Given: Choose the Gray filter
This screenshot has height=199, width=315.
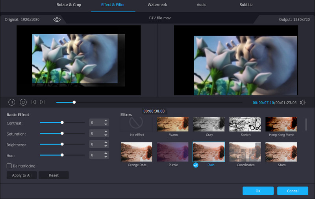Looking at the screenshot, I should pos(209,124).
